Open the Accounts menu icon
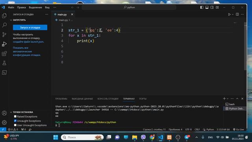Viewport: 252px width, 142px height. coord(4,113)
